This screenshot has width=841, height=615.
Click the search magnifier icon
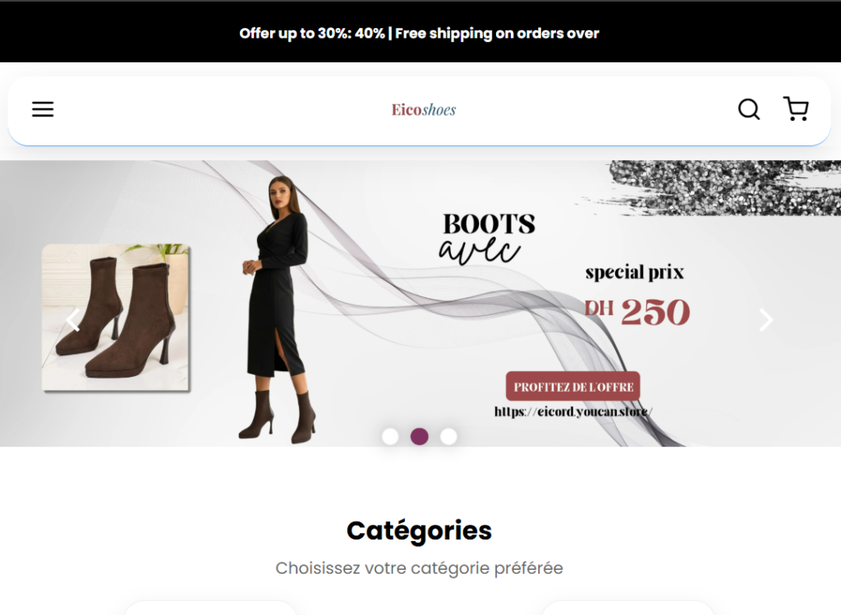pyautogui.click(x=749, y=109)
